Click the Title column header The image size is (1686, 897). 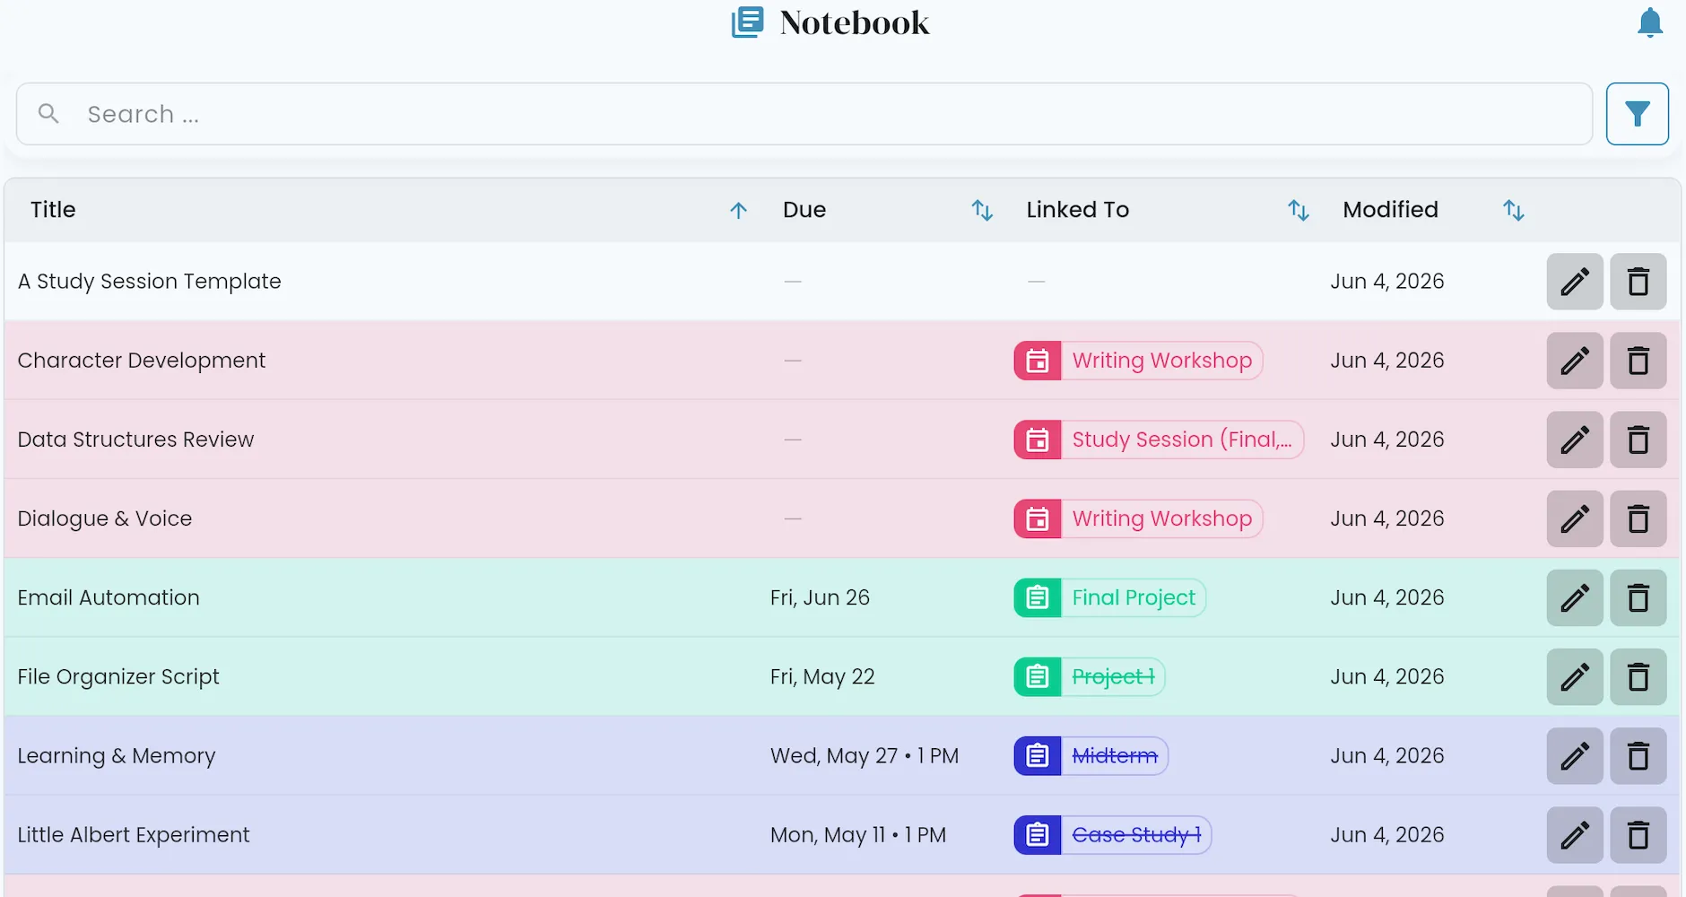(53, 210)
